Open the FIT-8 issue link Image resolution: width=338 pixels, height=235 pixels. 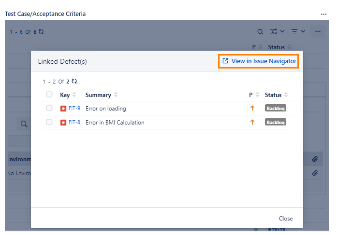coord(74,122)
